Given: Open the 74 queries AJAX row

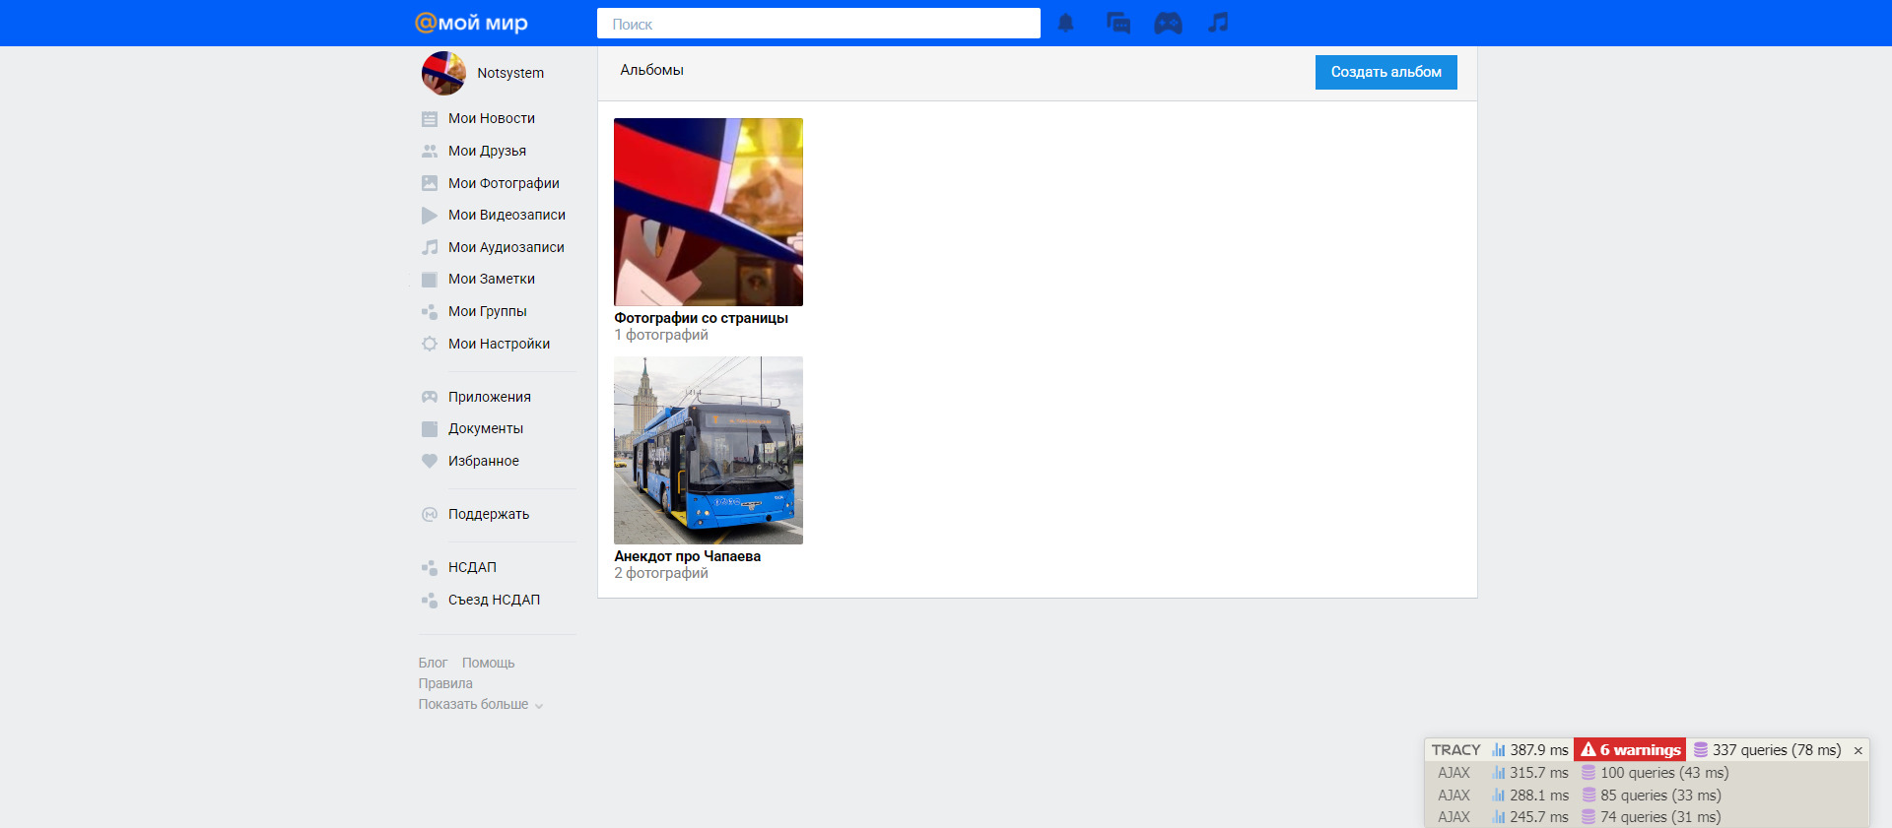Looking at the screenshot, I should click(x=1652, y=817).
